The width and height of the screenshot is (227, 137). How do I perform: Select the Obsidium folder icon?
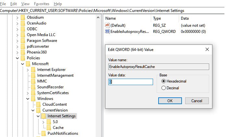pos(23,17)
